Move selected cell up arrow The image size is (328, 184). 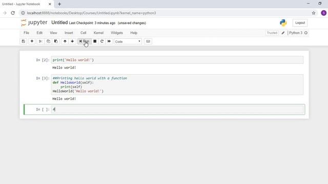[65, 41]
